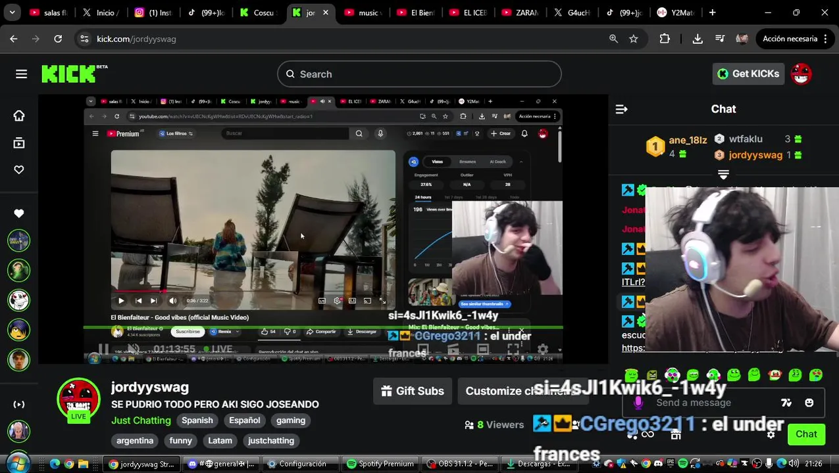Open chat settings gear icon
The image size is (839, 473).
click(x=771, y=434)
